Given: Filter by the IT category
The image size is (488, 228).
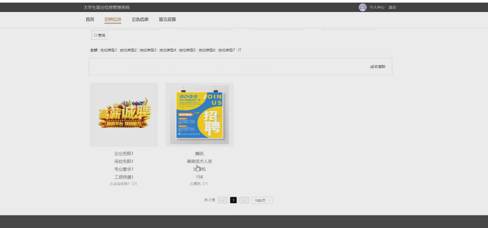Looking at the screenshot, I should click(240, 50).
